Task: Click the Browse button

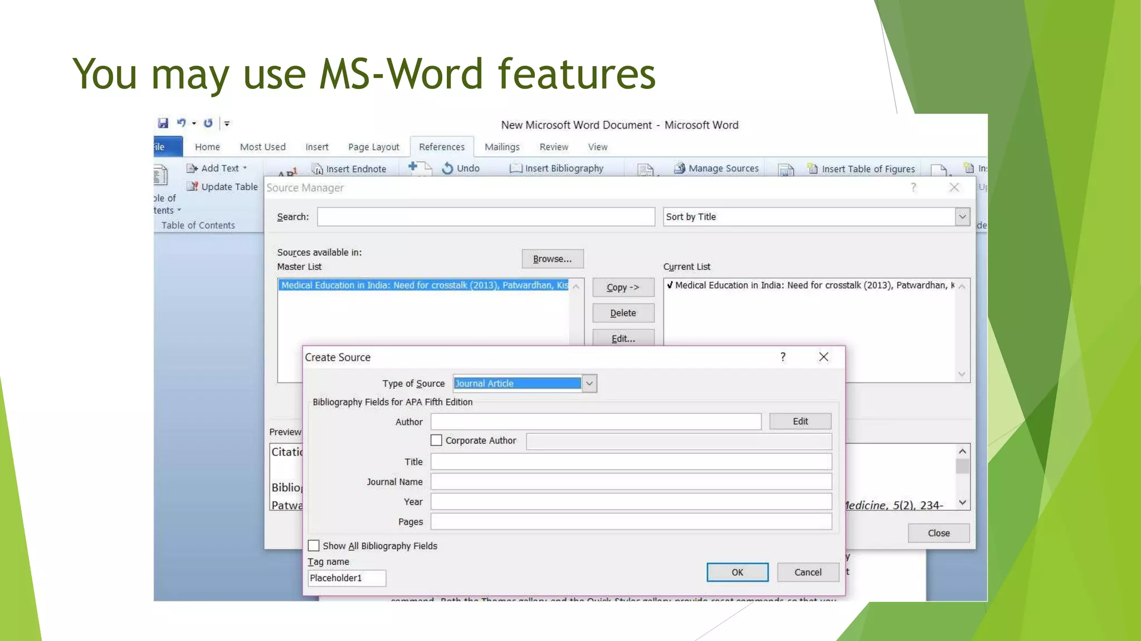Action: point(552,259)
